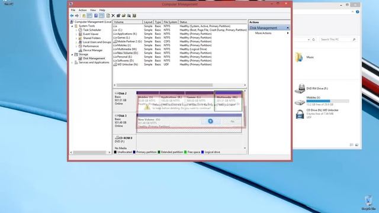Select the WD Unlocker (N:) volume row
Screen dimensions: 379x213
pyautogui.click(x=180, y=64)
